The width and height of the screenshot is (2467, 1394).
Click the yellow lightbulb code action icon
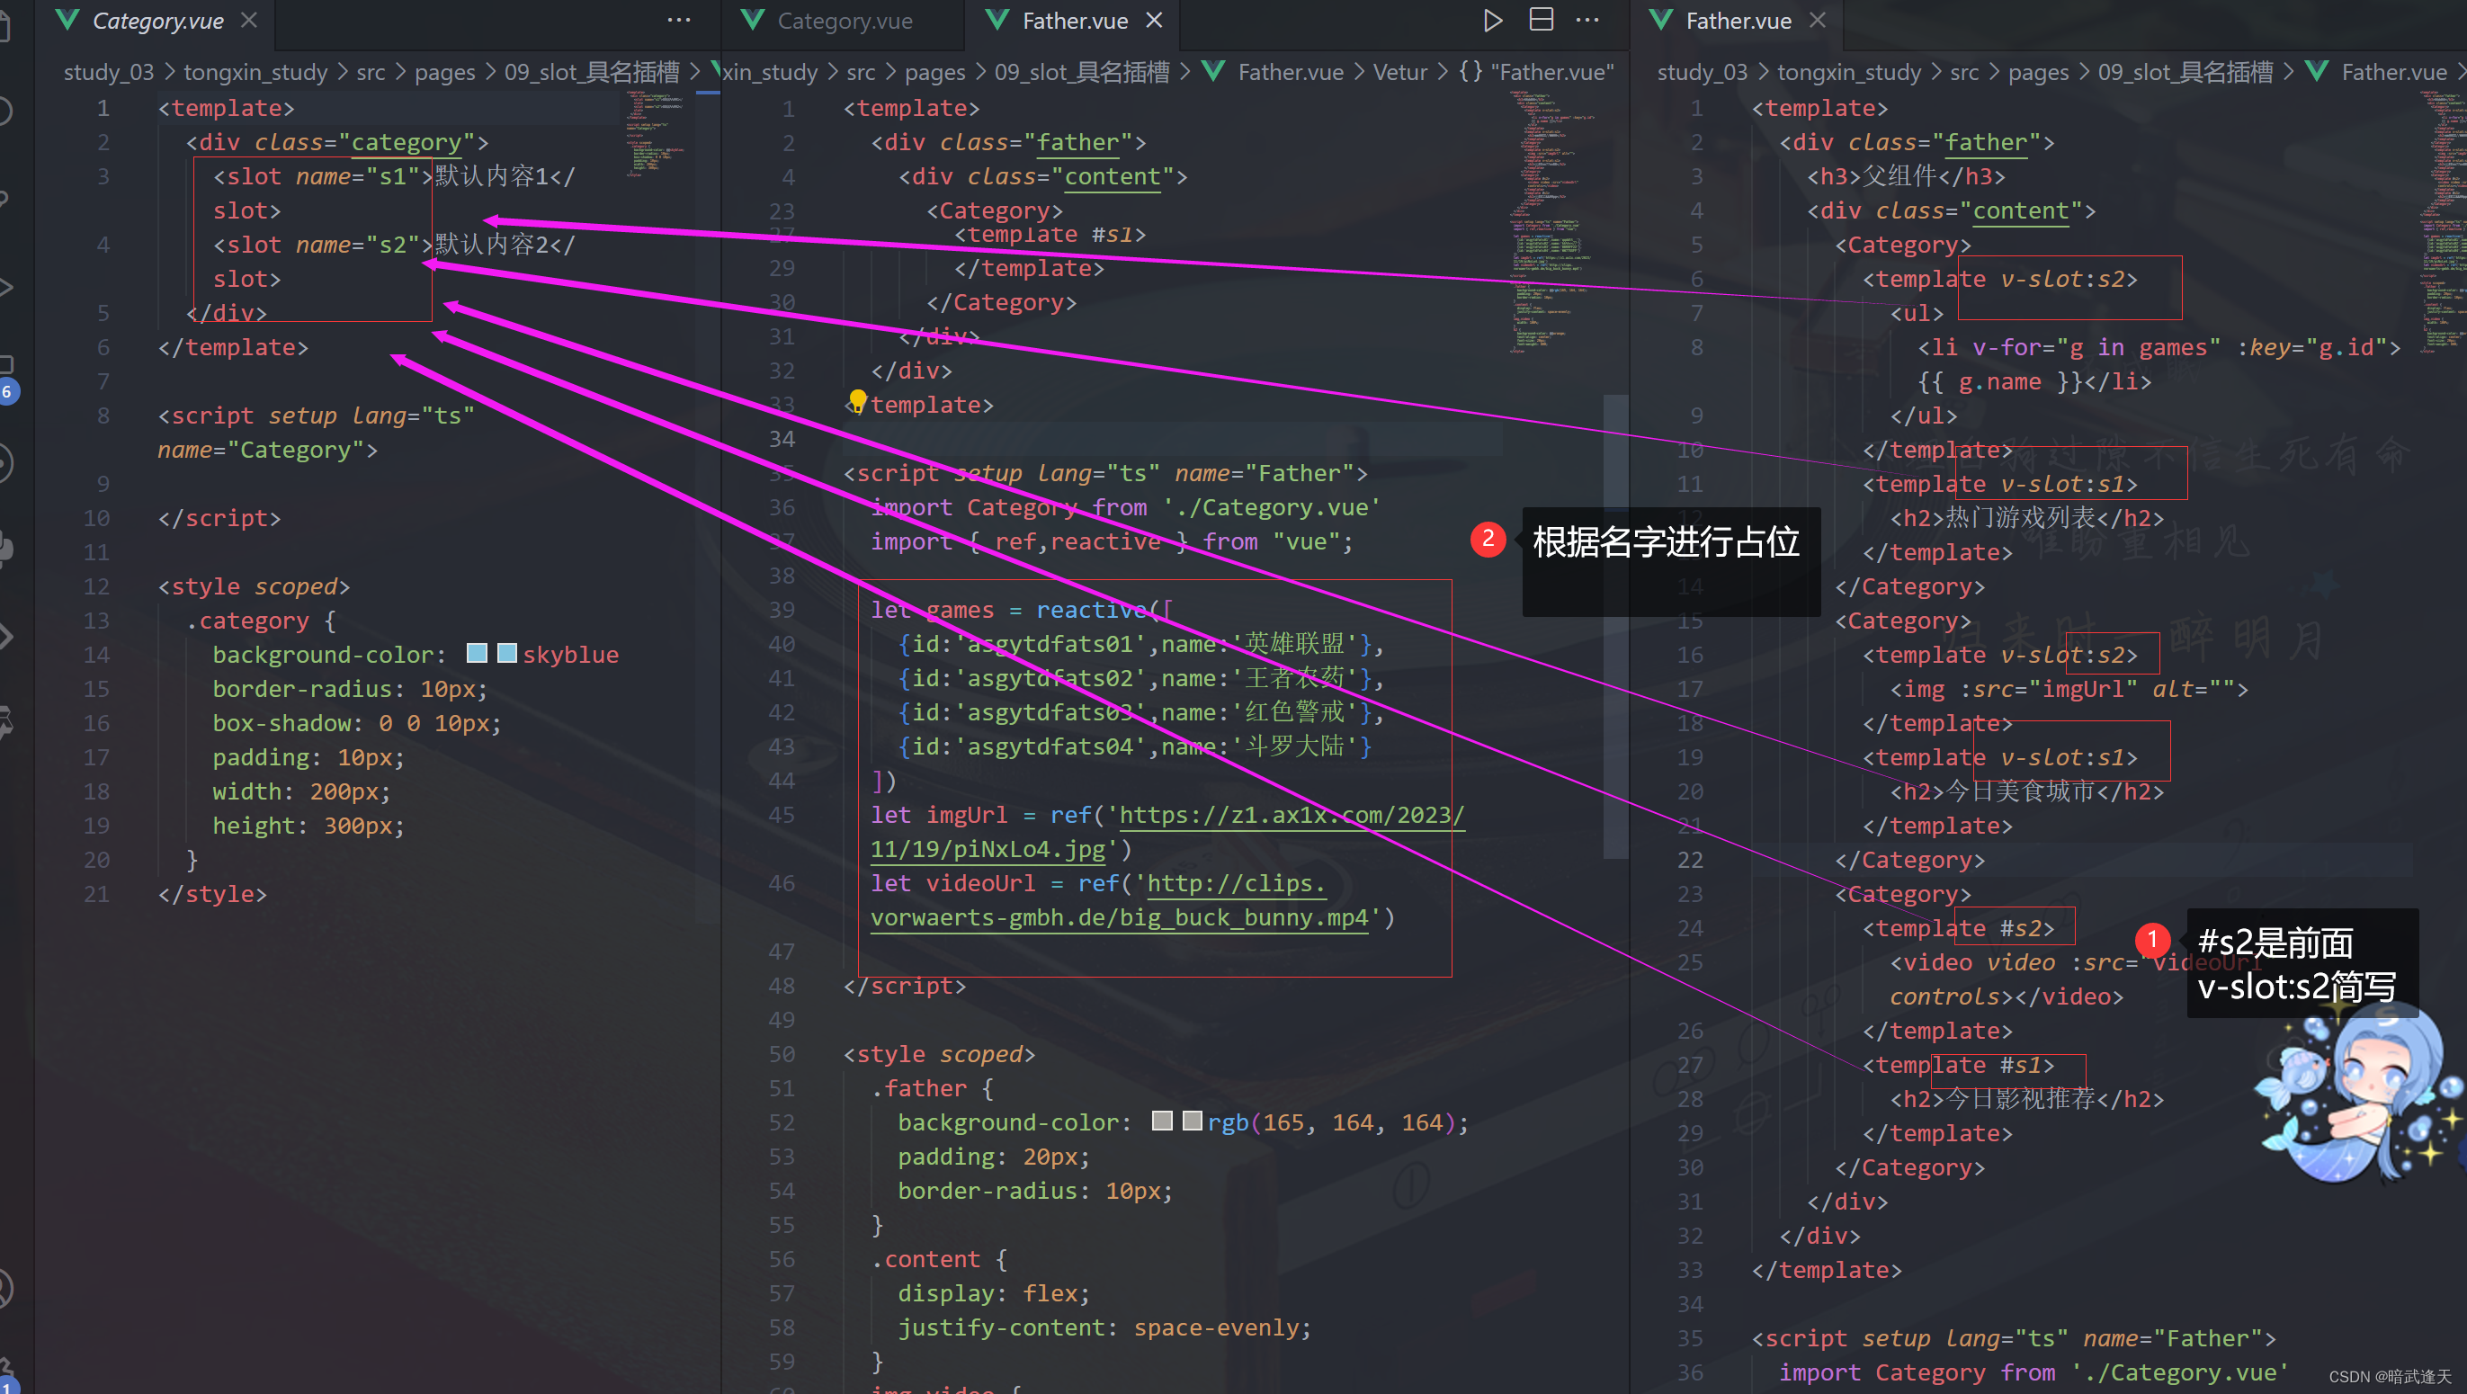857,400
